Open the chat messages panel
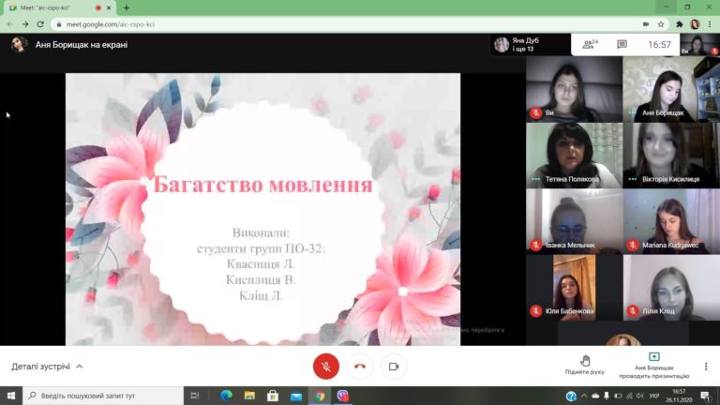Image resolution: width=720 pixels, height=405 pixels. pos(622,45)
